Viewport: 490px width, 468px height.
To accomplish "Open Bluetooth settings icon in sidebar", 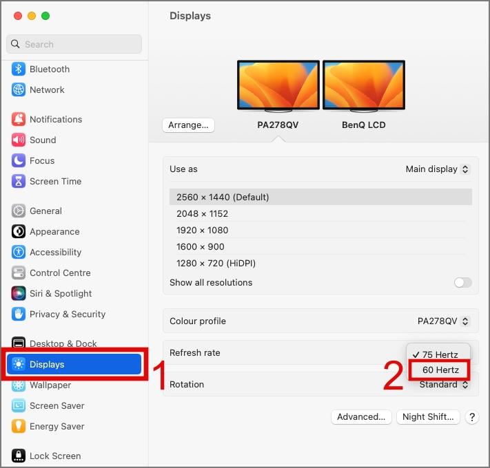I will [x=19, y=69].
